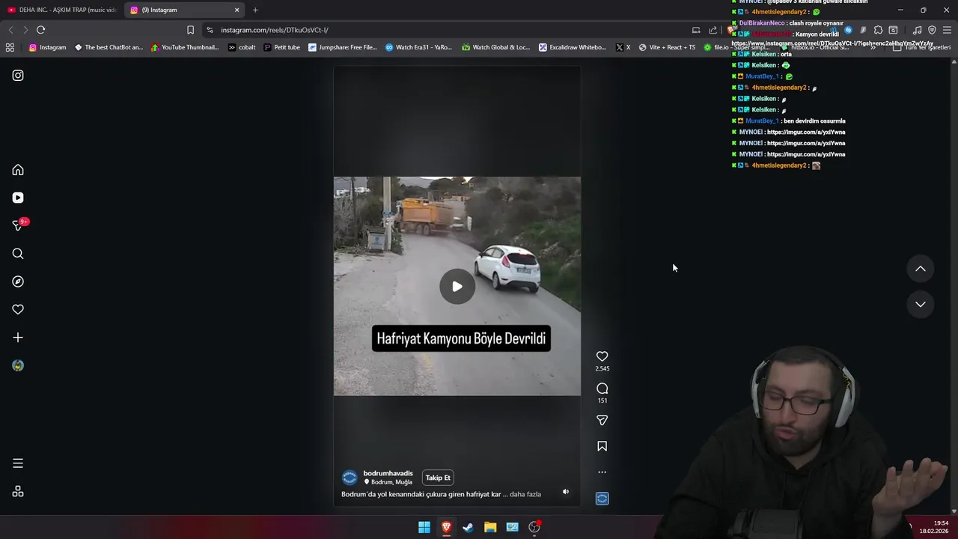
Task: Open YouTube Thumbnail bookmark
Action: point(185,47)
